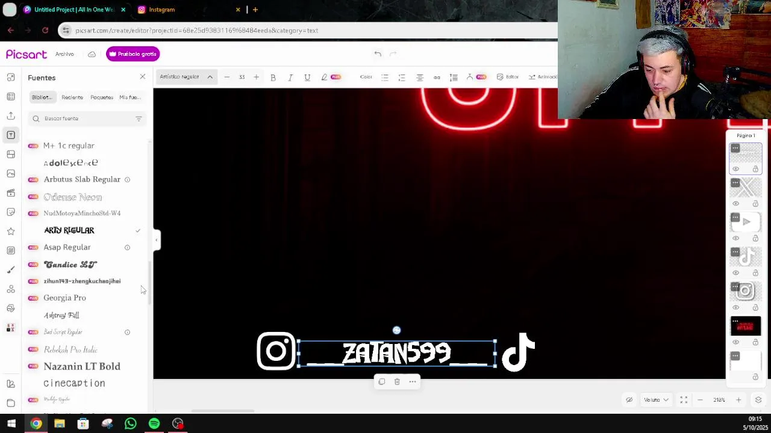Toggle italic formatting
The width and height of the screenshot is (771, 433).
click(290, 77)
